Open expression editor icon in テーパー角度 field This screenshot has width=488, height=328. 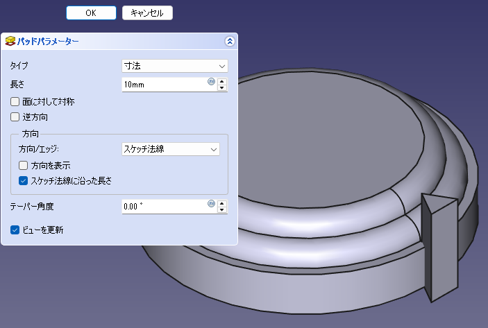tap(211, 204)
